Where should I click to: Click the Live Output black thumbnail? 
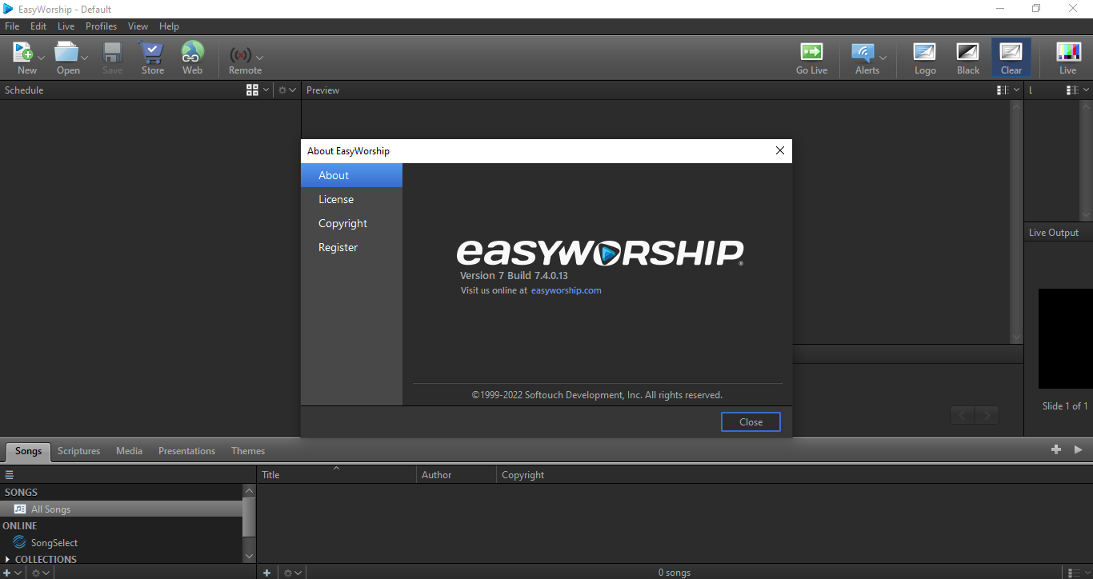coord(1065,338)
